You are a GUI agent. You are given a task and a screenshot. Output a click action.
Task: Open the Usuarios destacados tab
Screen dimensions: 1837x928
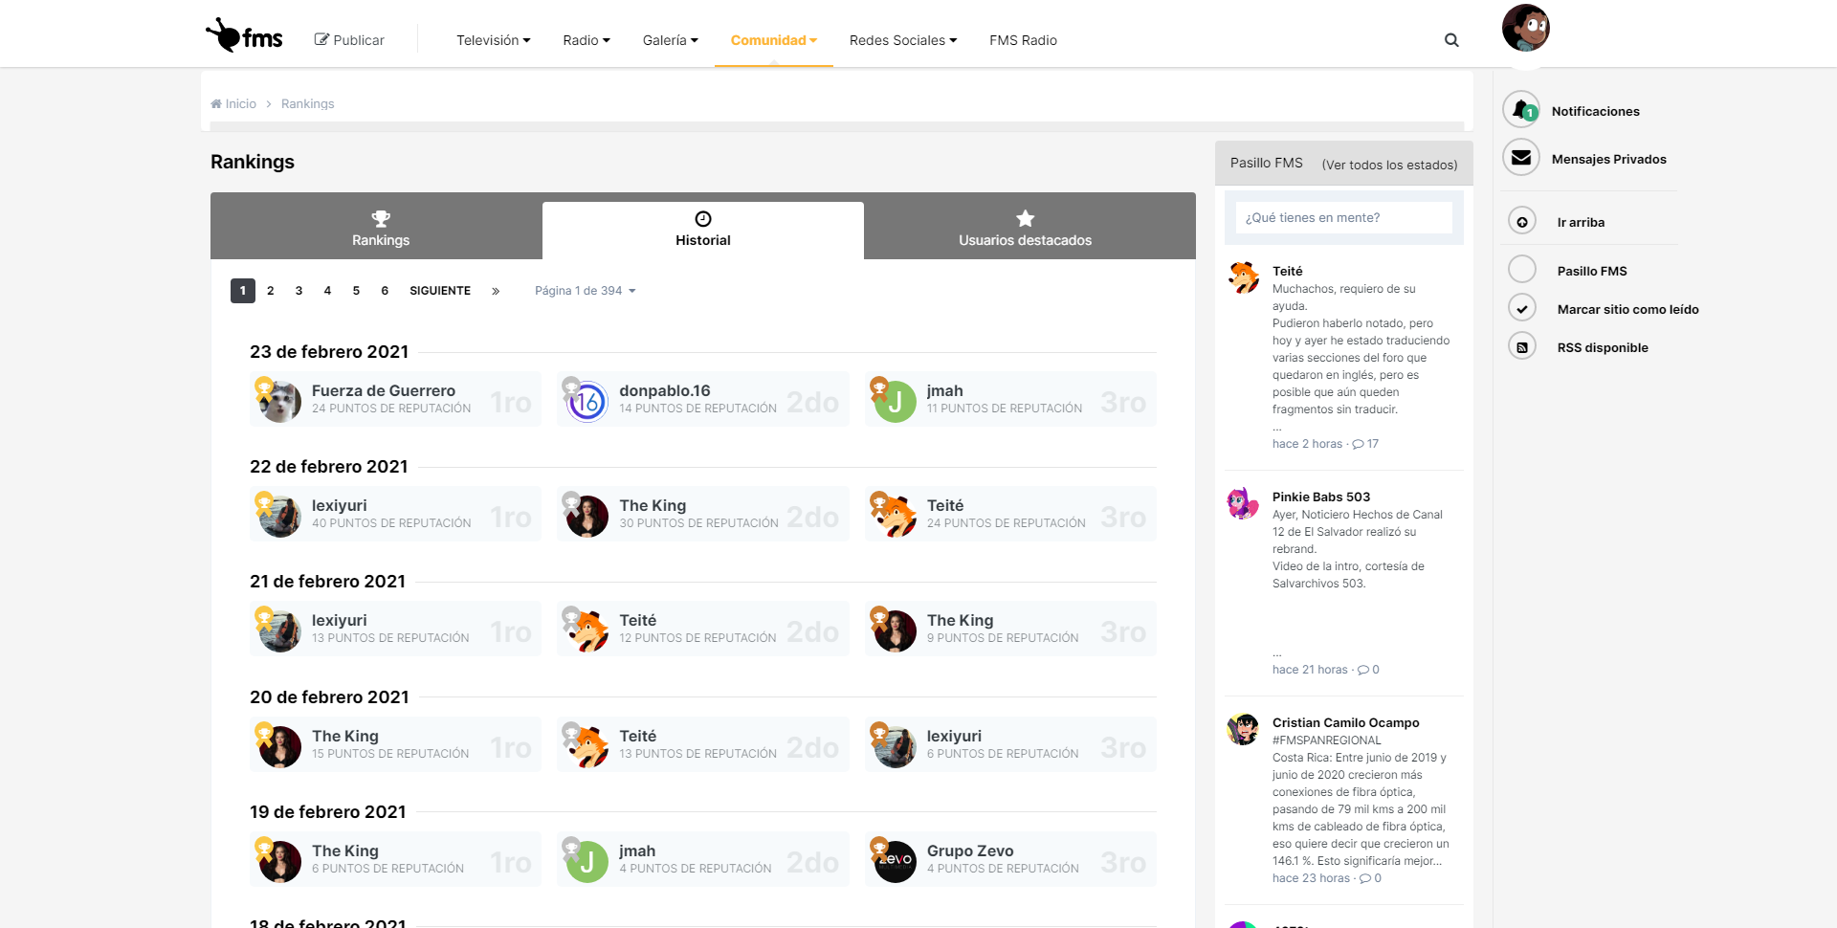pyautogui.click(x=1025, y=228)
